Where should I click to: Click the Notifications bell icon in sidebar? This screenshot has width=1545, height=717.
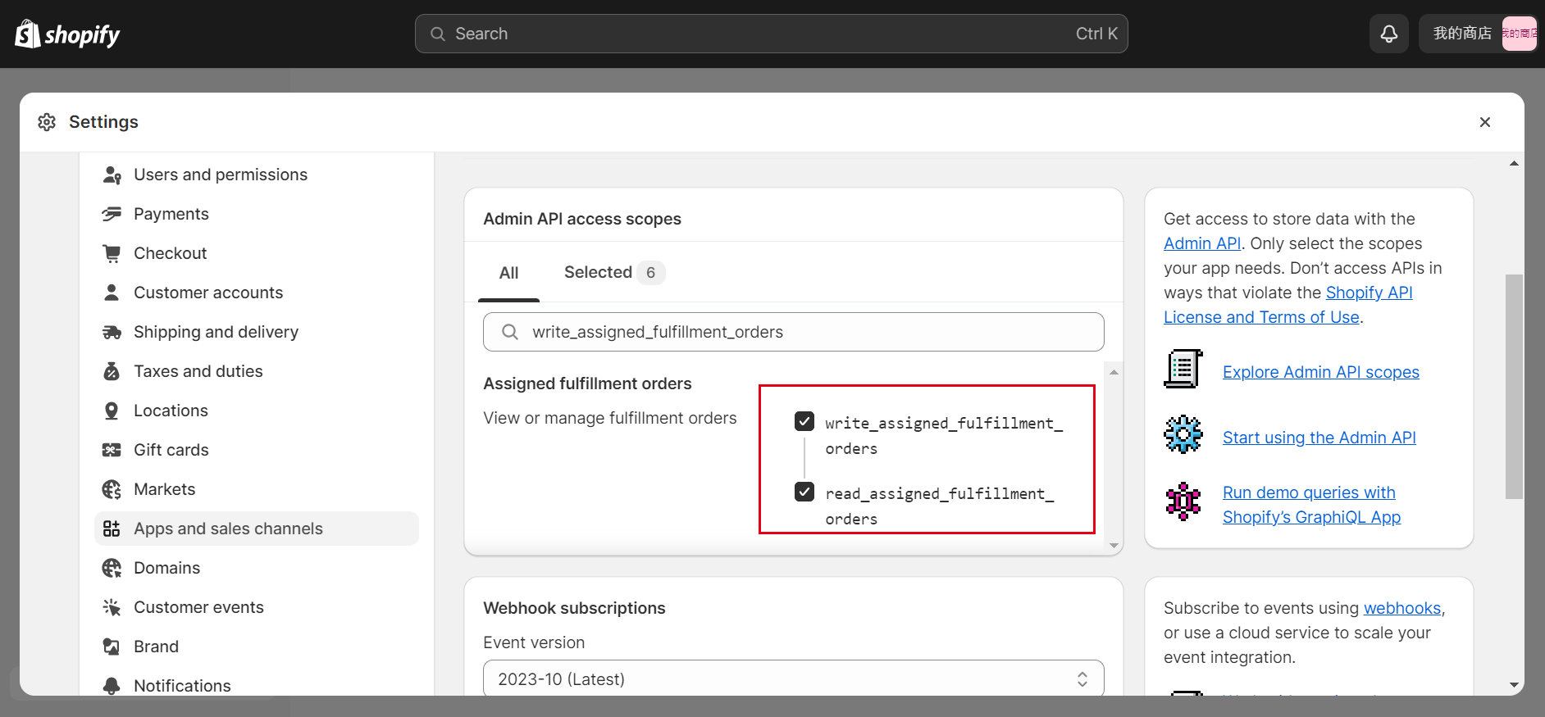112,686
